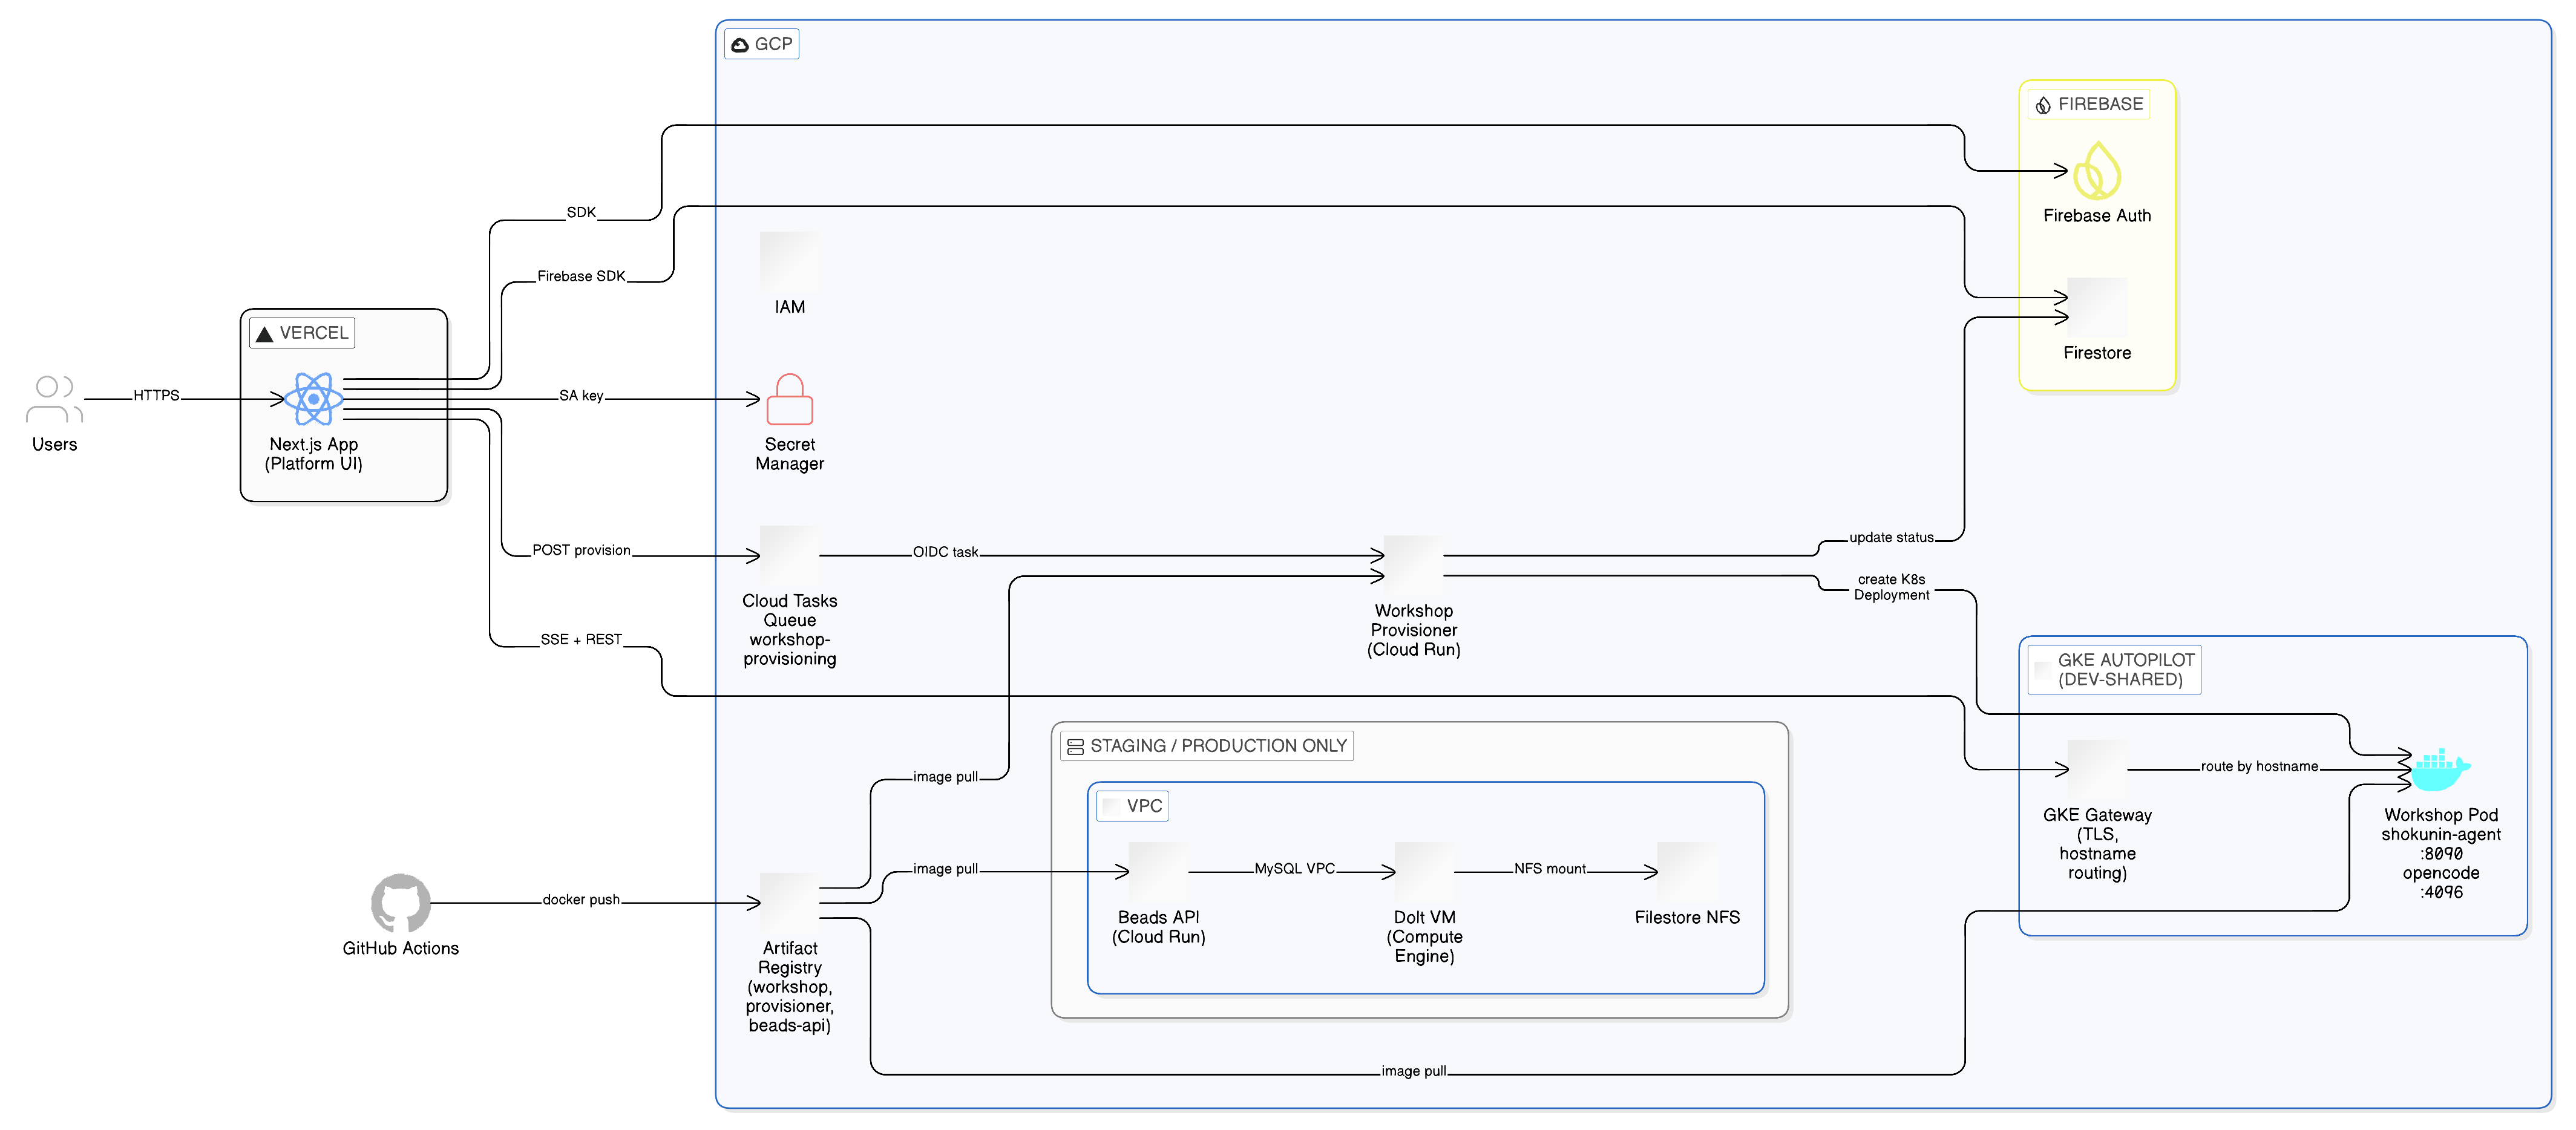Click the SA key edge label
This screenshot has height=1130, width=2576.
[x=581, y=395]
